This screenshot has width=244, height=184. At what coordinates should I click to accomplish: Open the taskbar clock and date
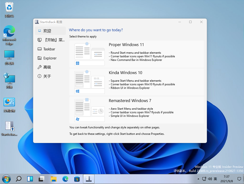[x=226, y=179]
